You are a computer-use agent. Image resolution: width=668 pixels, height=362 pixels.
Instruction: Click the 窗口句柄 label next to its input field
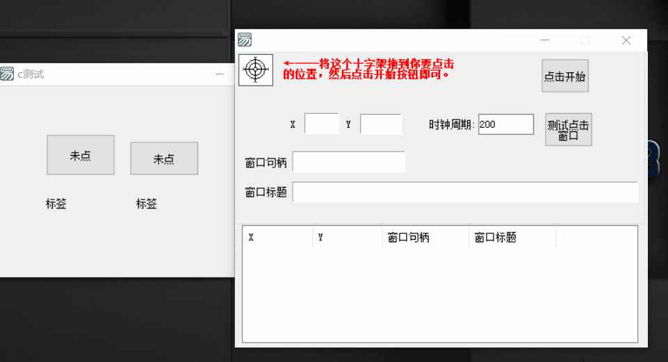(x=266, y=163)
